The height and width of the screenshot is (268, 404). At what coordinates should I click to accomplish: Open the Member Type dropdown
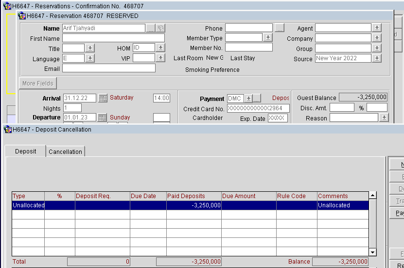point(268,37)
